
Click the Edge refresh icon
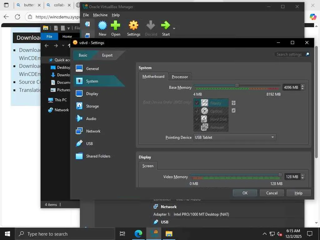(17, 17)
